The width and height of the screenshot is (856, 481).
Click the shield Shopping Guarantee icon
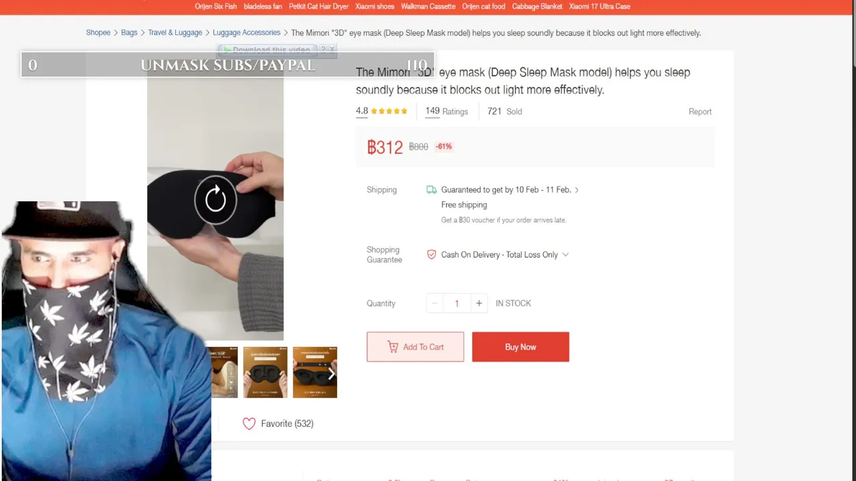point(431,255)
